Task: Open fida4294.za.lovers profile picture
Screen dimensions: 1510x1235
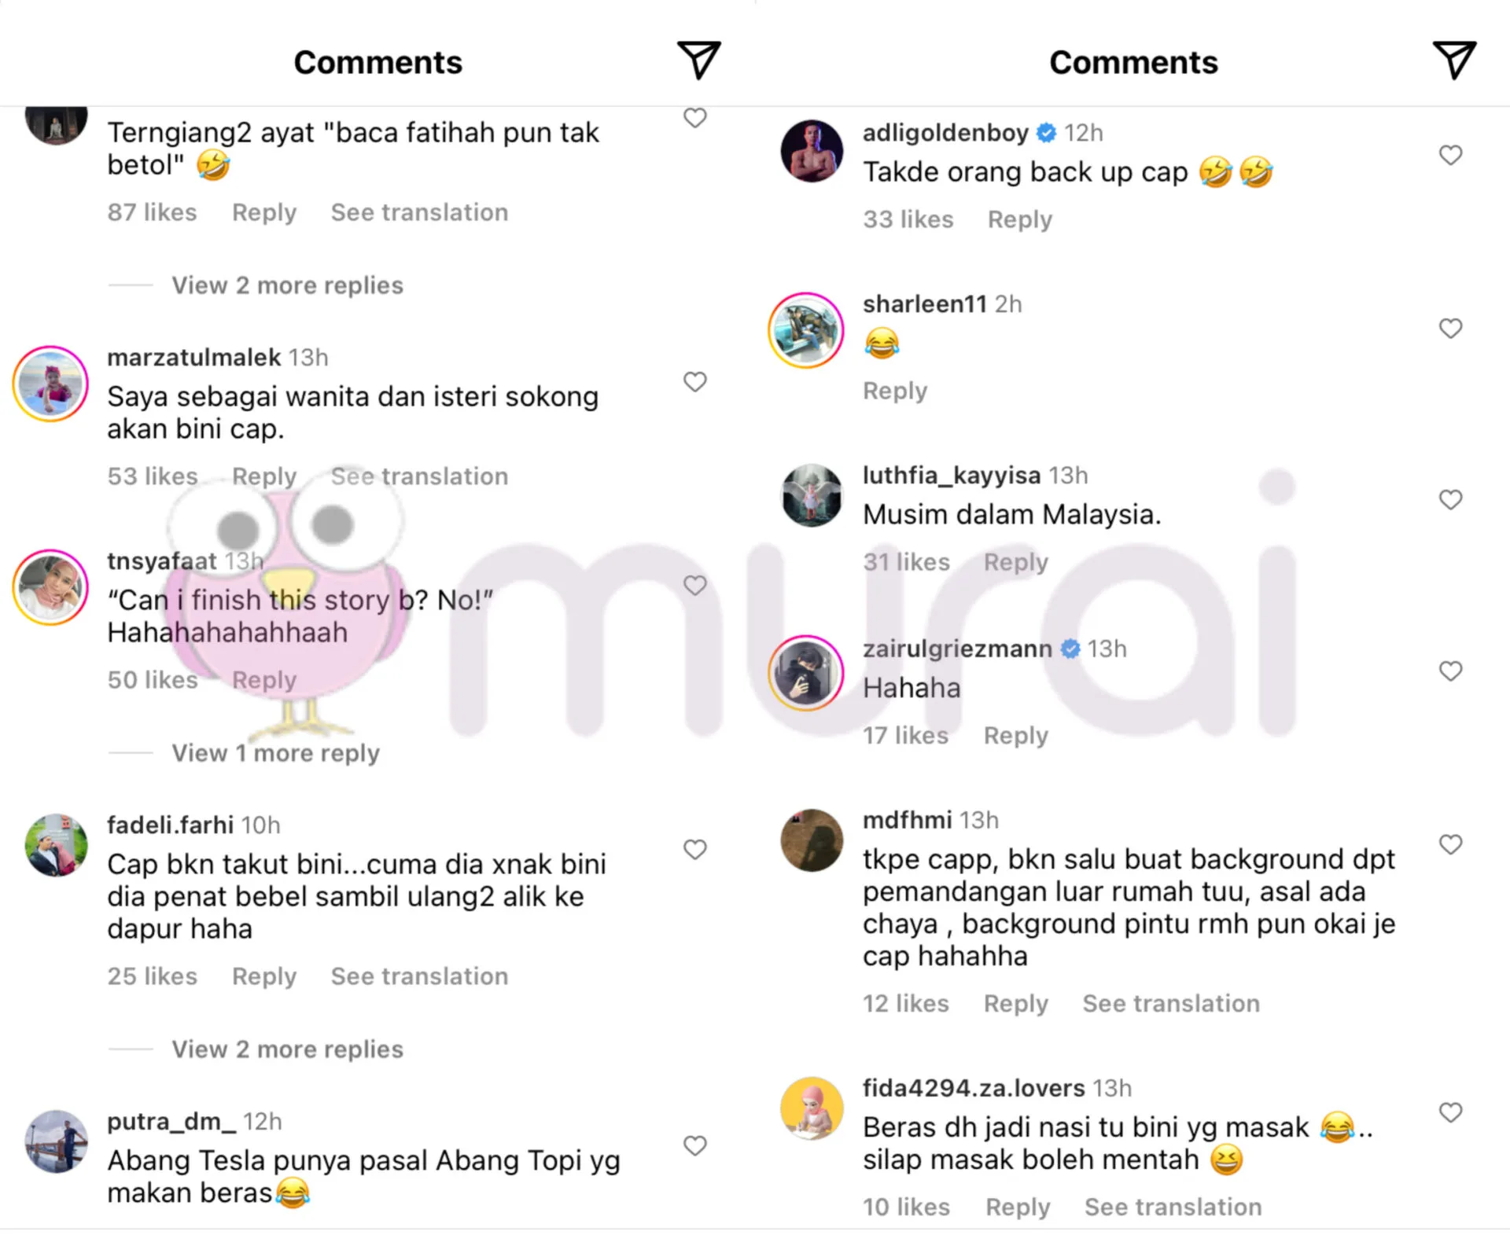Action: tap(812, 1108)
